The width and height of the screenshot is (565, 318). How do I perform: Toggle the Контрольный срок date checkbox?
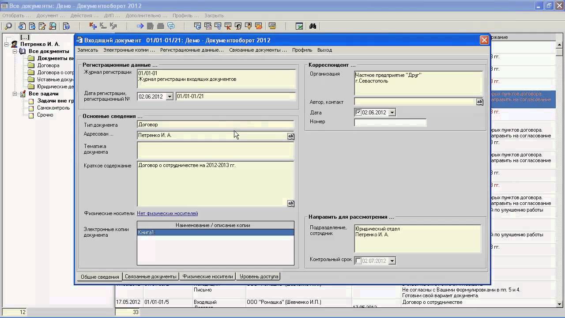[x=358, y=261]
